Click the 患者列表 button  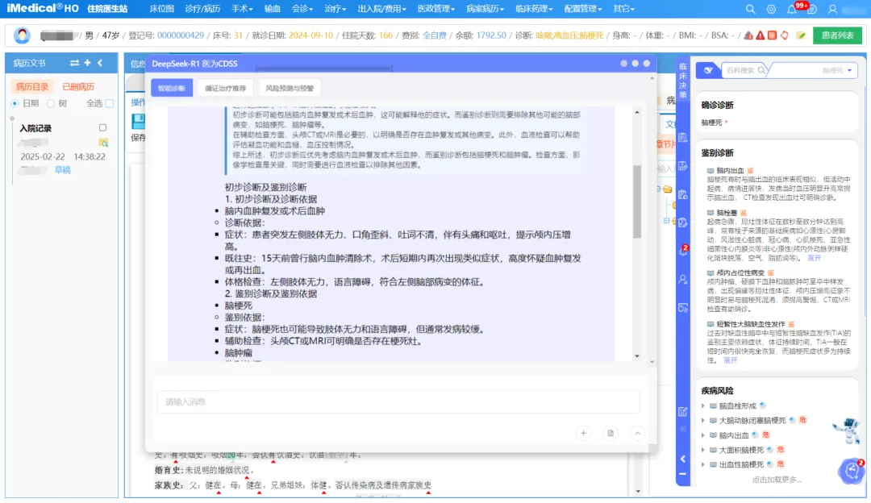(838, 35)
